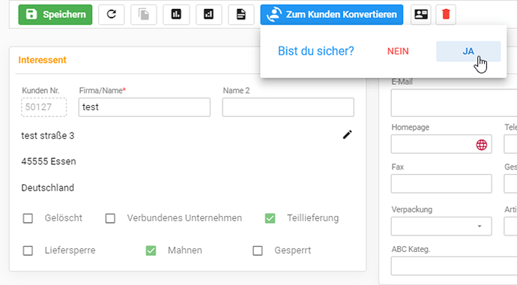
Task: Click the Firma/Name input field
Action: tap(145, 107)
